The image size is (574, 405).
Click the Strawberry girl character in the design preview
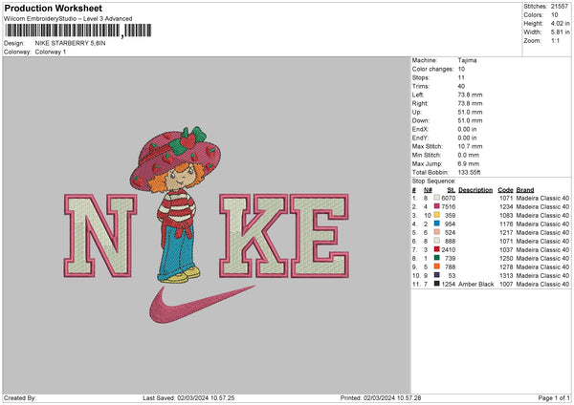tap(176, 204)
